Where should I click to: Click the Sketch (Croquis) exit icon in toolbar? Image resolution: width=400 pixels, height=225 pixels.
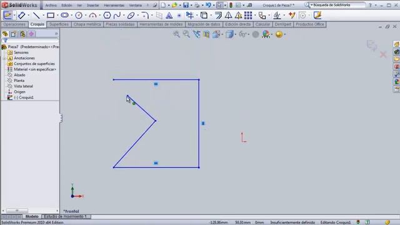pos(7,15)
